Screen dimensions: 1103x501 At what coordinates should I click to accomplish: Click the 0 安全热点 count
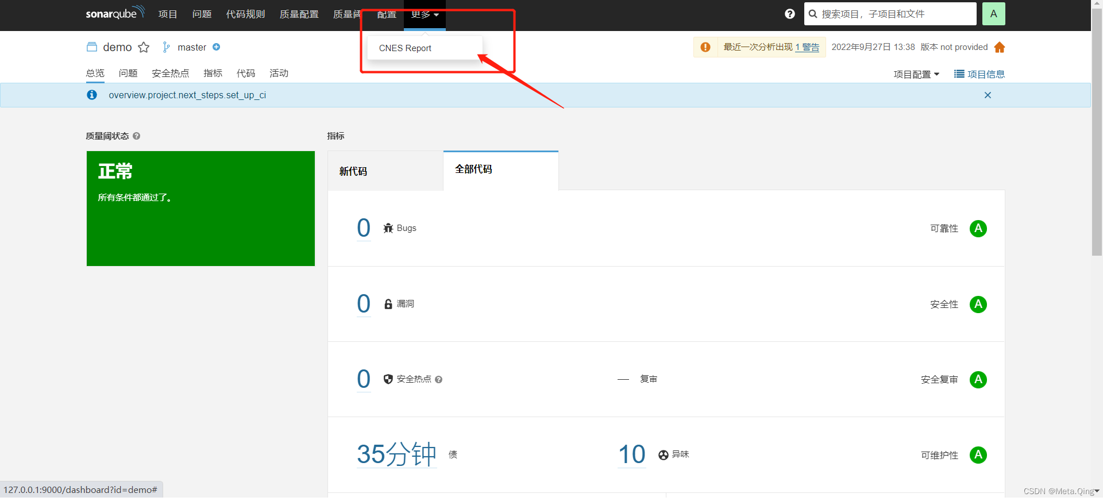[x=364, y=379]
